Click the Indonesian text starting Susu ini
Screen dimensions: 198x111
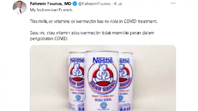point(92,33)
